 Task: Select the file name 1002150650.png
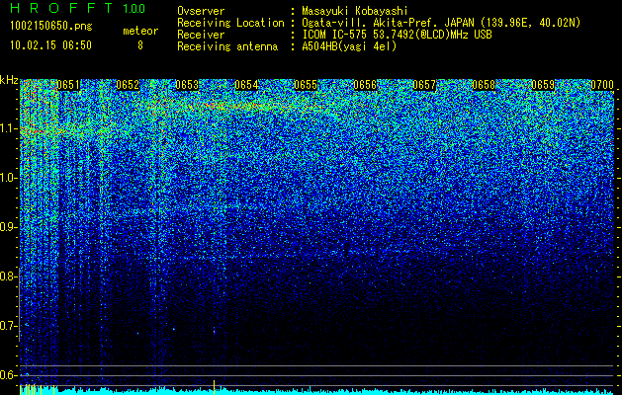coord(51,27)
